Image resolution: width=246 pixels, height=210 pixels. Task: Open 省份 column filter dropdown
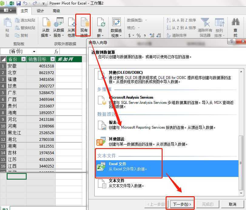(24, 59)
